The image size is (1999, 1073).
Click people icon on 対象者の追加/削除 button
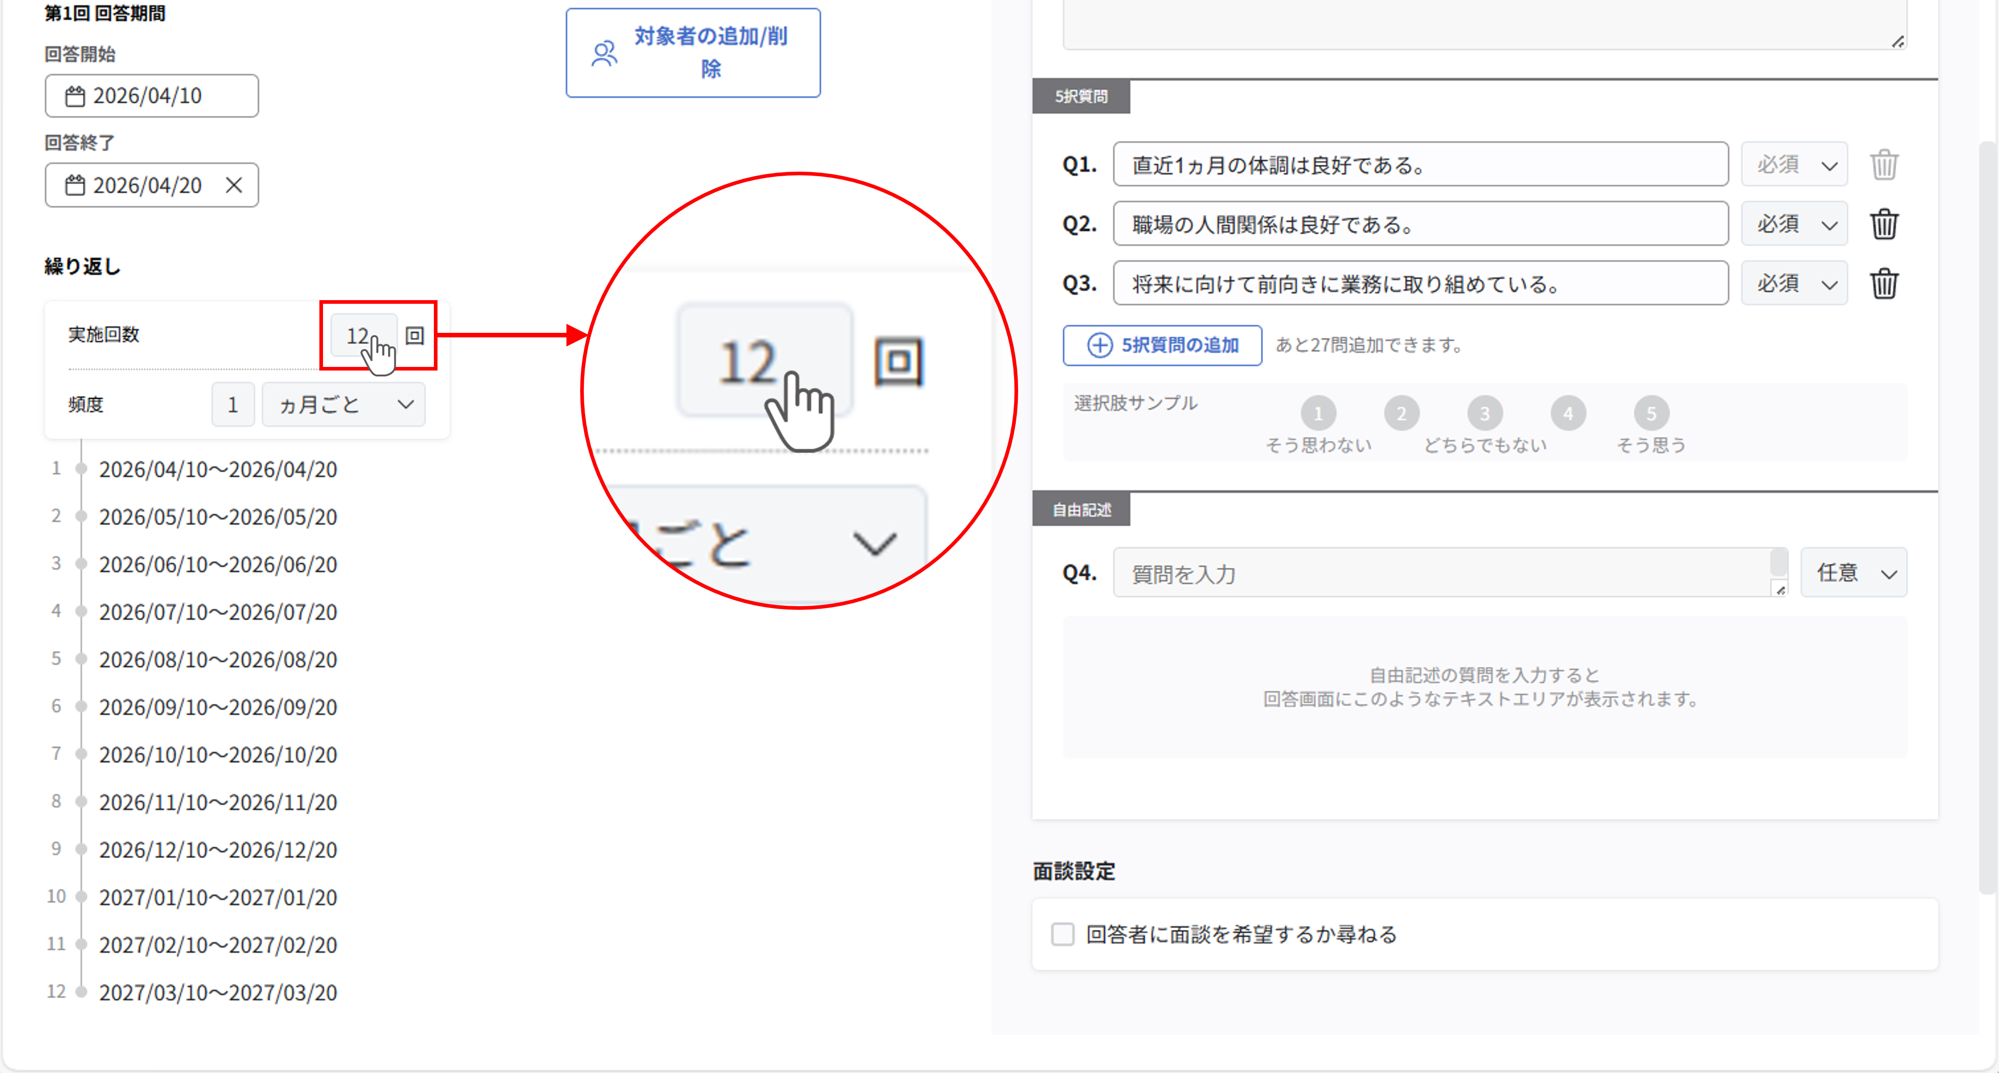(x=605, y=53)
